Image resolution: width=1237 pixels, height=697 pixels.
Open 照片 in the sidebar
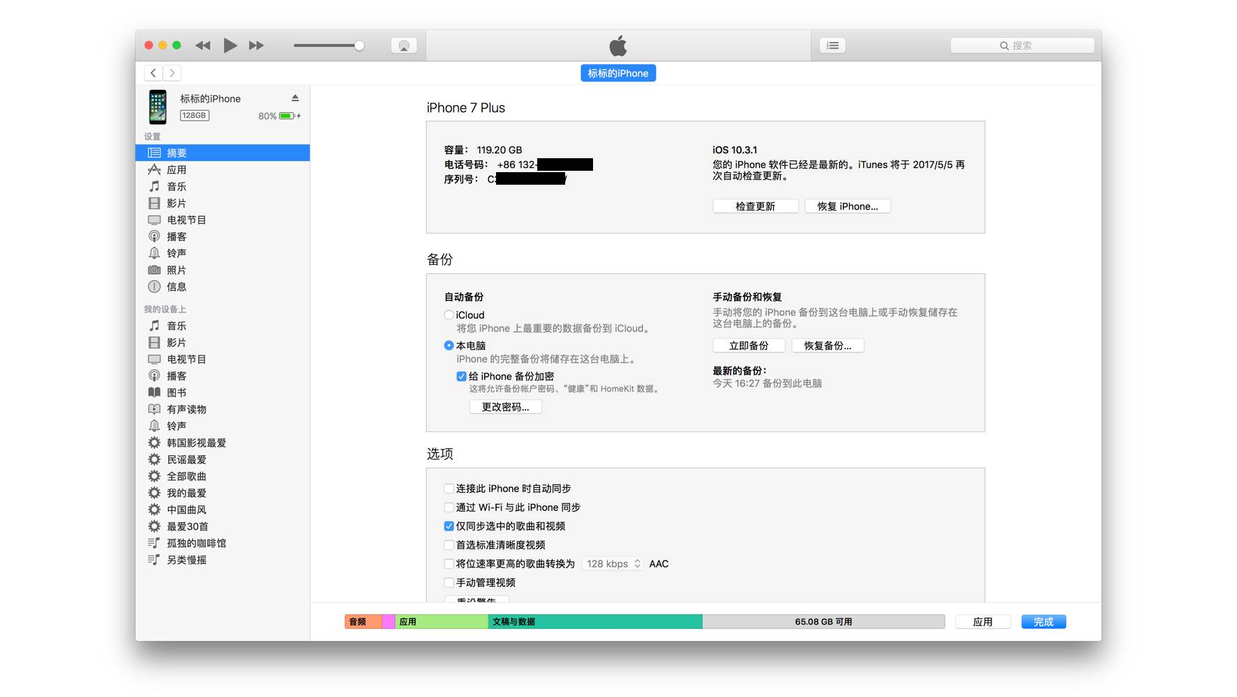click(223, 270)
